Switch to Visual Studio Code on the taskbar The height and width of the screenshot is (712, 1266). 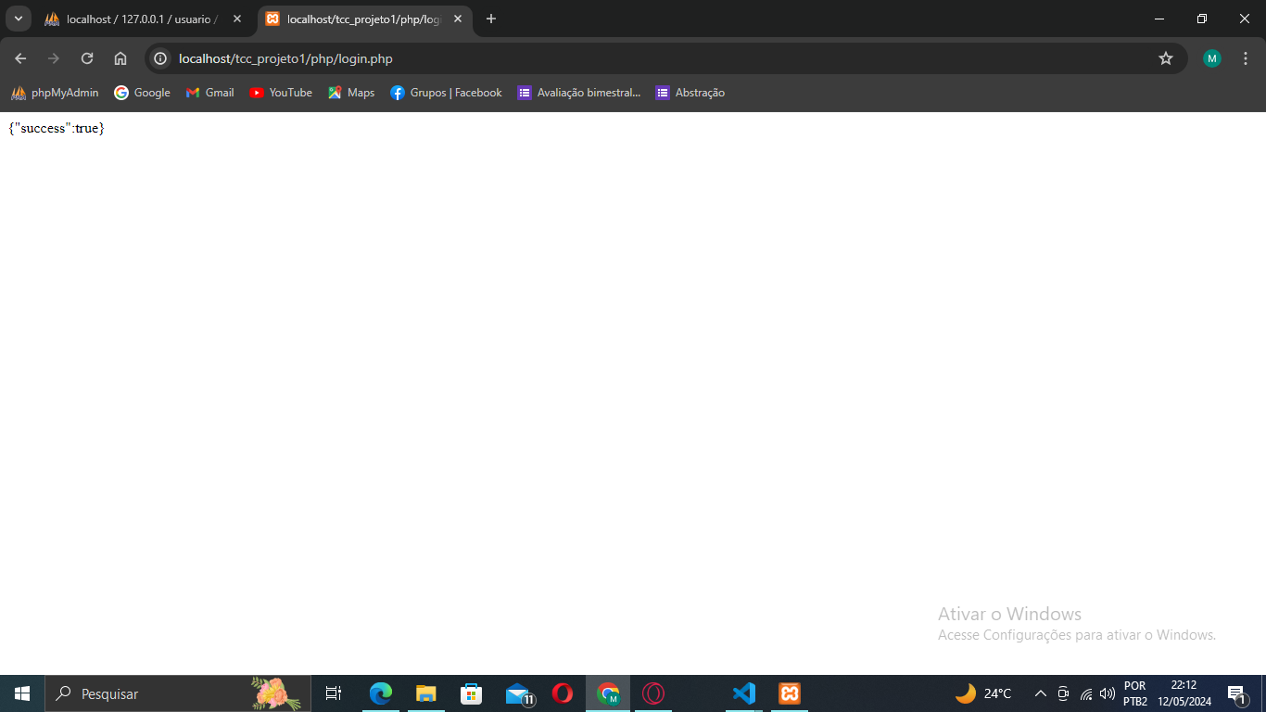744,693
